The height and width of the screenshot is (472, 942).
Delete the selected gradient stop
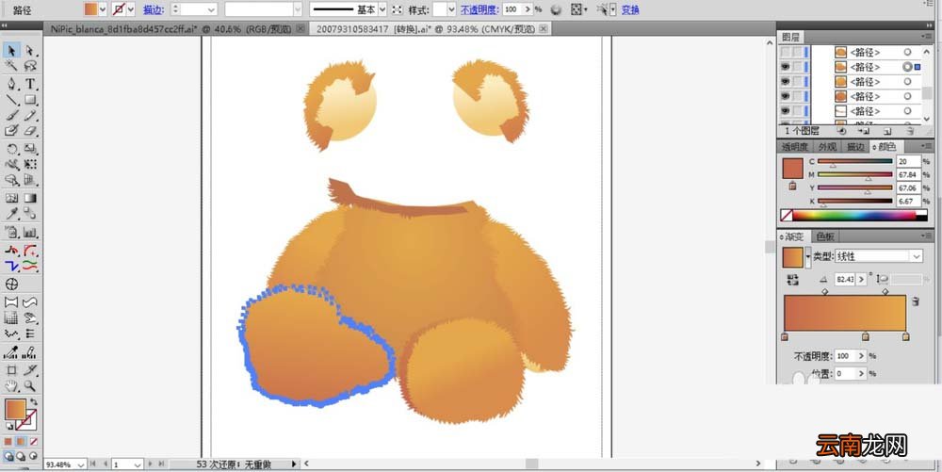click(x=916, y=301)
